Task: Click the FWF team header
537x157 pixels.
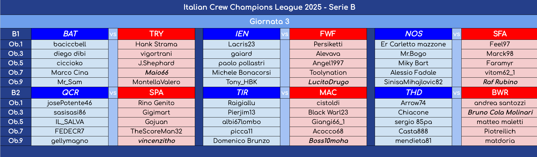Action: click(x=328, y=34)
